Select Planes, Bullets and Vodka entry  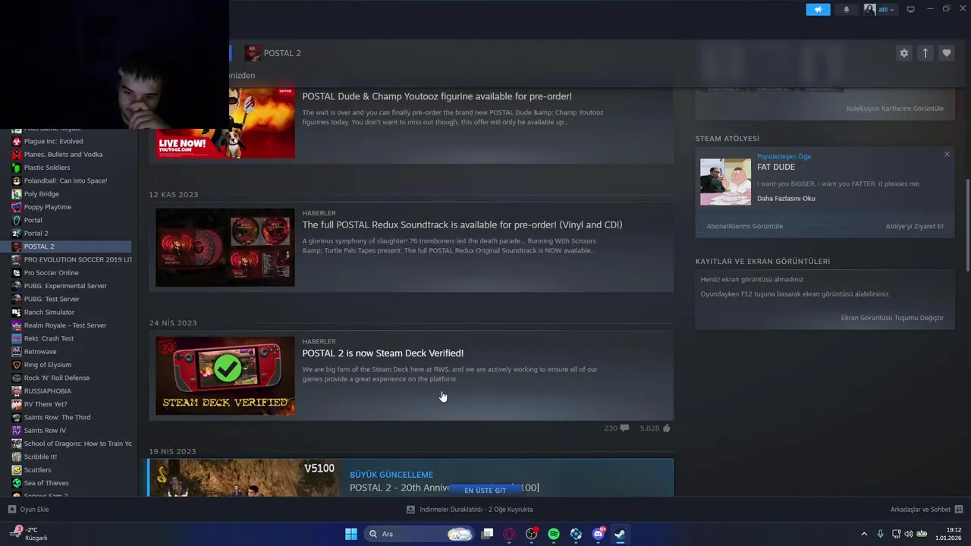coord(63,154)
